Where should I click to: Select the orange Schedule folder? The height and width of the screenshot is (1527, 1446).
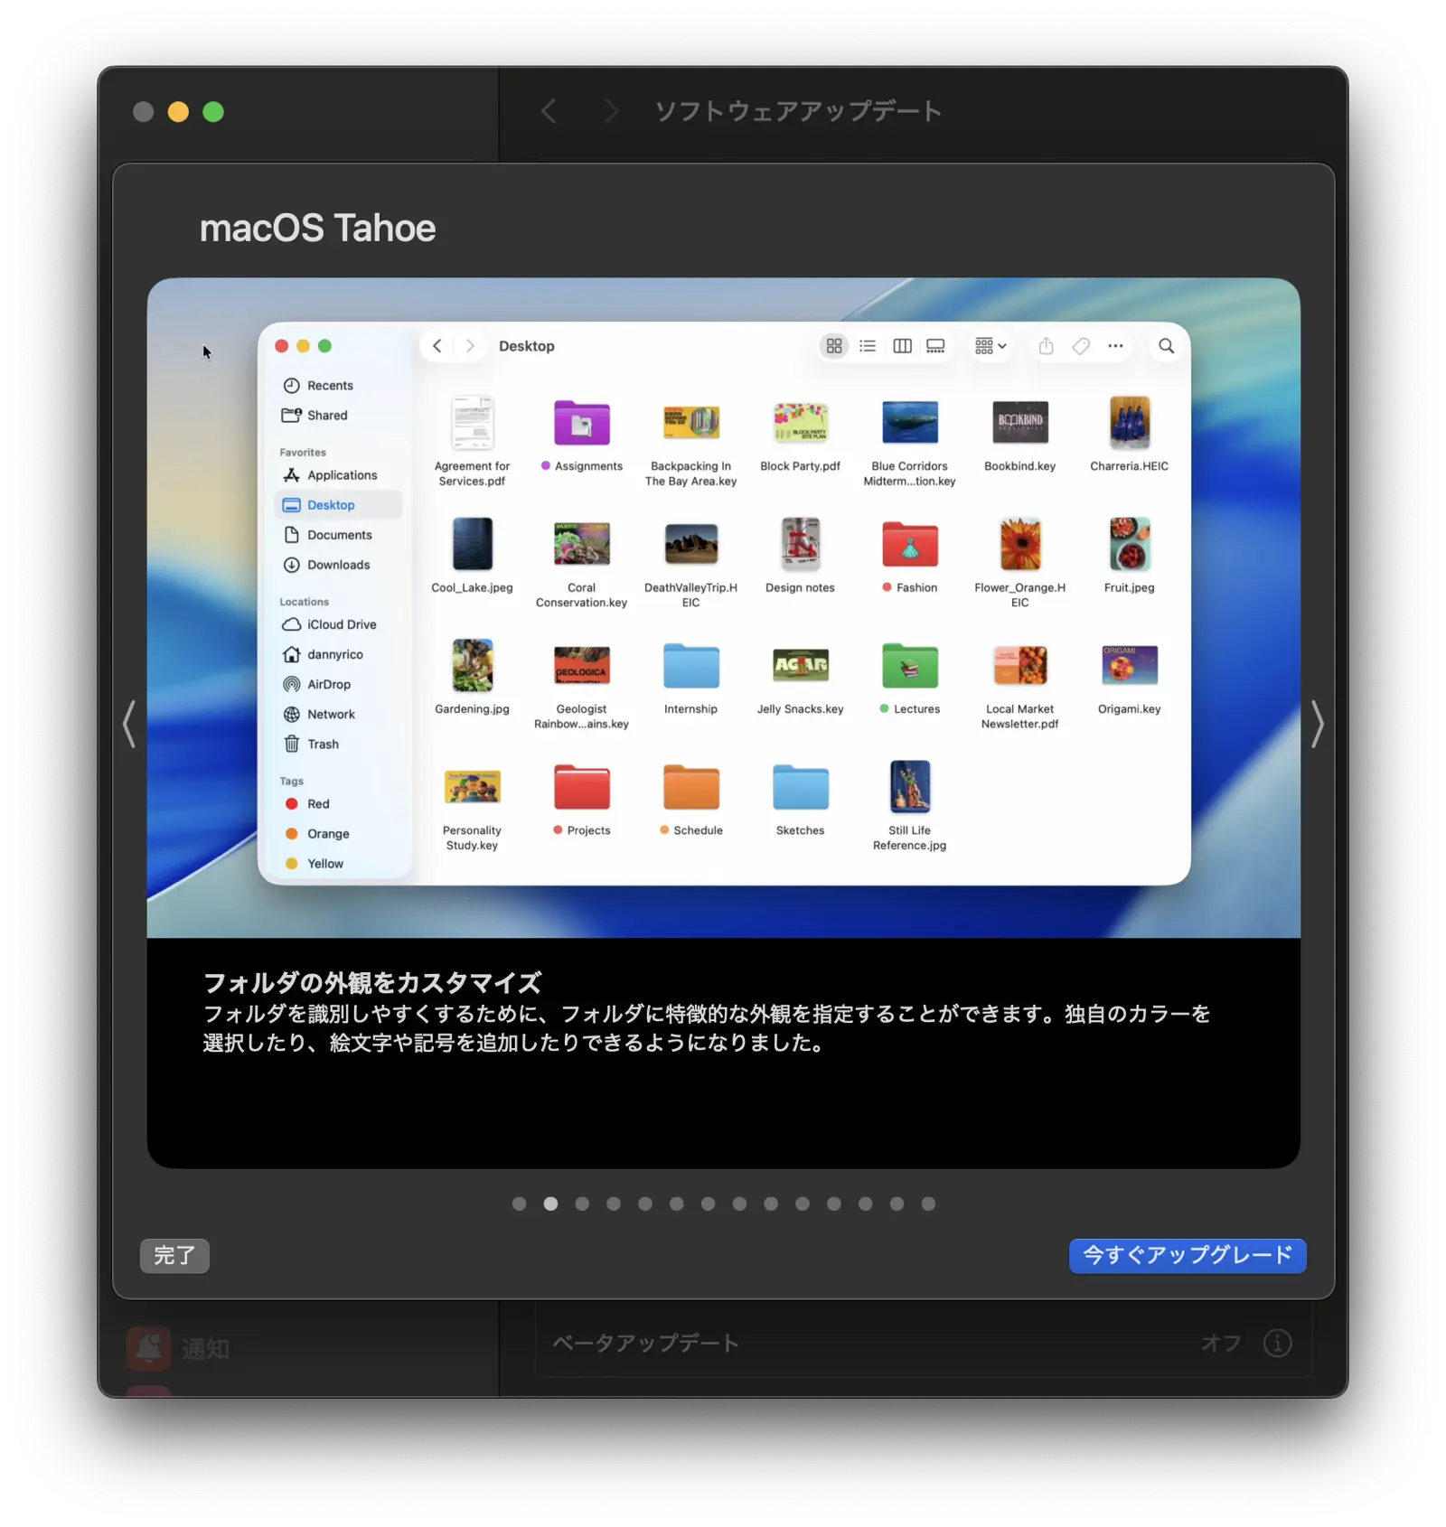(691, 788)
